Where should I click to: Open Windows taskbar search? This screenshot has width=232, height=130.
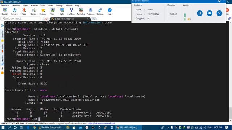point(9,127)
